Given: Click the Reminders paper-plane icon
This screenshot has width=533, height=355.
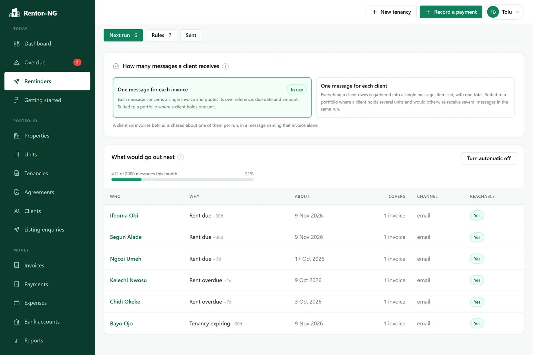Looking at the screenshot, I should pos(17,81).
